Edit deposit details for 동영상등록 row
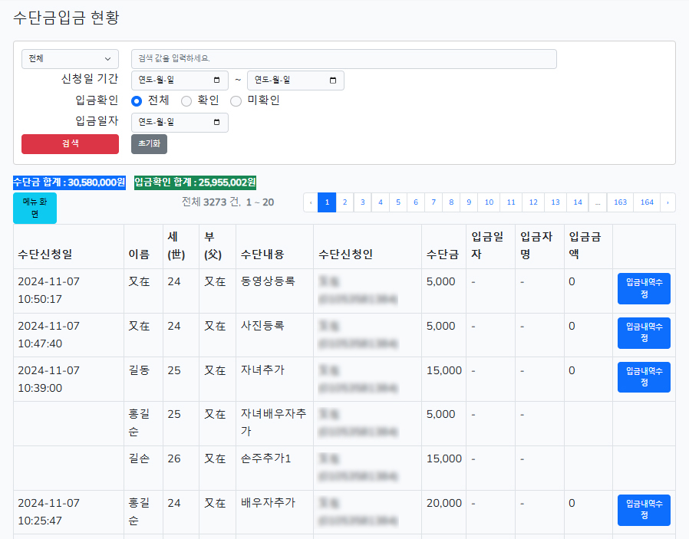 coord(644,288)
